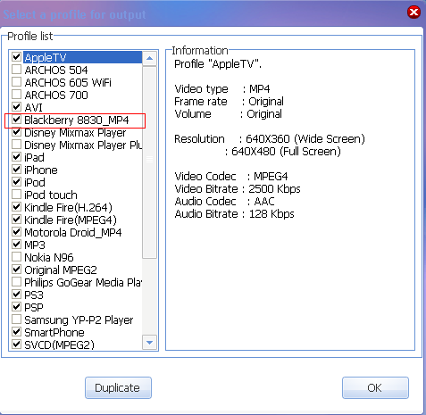Select the Samsung YP-P2 Player name
The height and width of the screenshot is (415, 426).
click(x=79, y=320)
